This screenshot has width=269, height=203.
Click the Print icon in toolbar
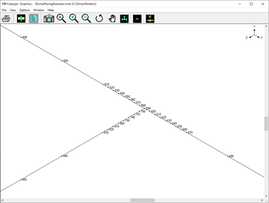pyautogui.click(x=6, y=19)
